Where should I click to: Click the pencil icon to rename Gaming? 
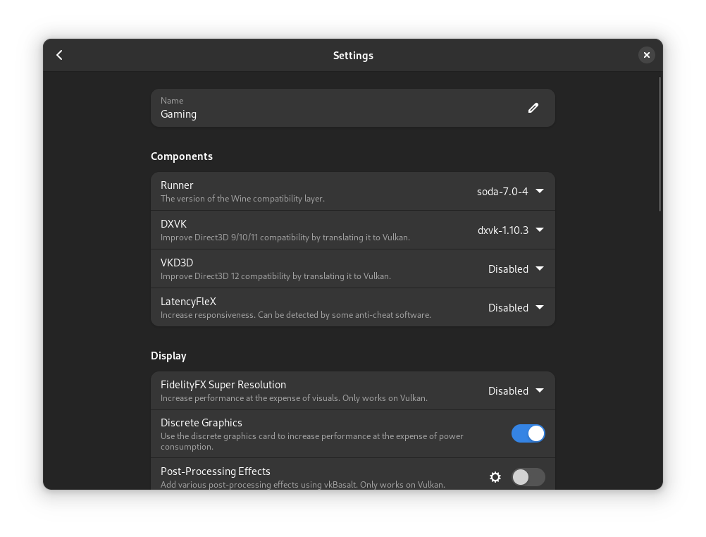[533, 108]
